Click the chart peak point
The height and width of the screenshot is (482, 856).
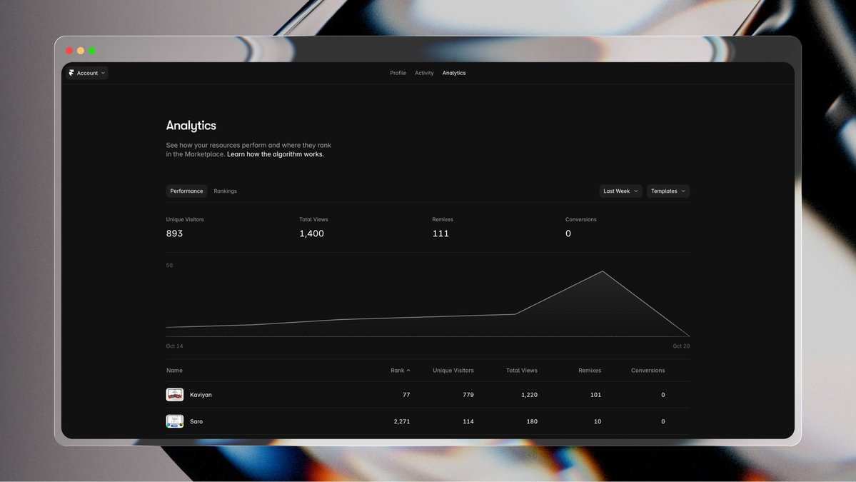[603, 271]
